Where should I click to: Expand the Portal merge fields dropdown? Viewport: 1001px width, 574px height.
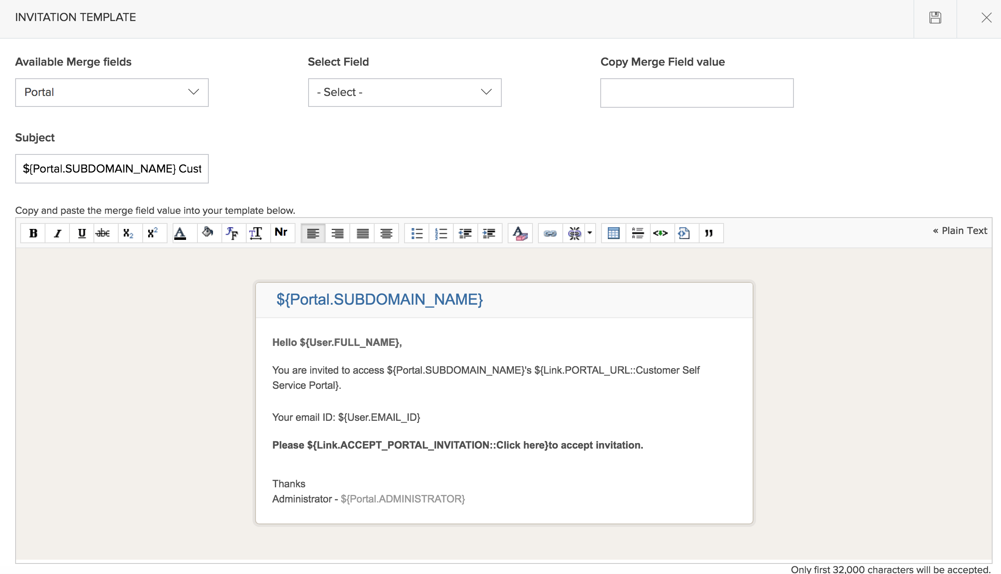112,92
